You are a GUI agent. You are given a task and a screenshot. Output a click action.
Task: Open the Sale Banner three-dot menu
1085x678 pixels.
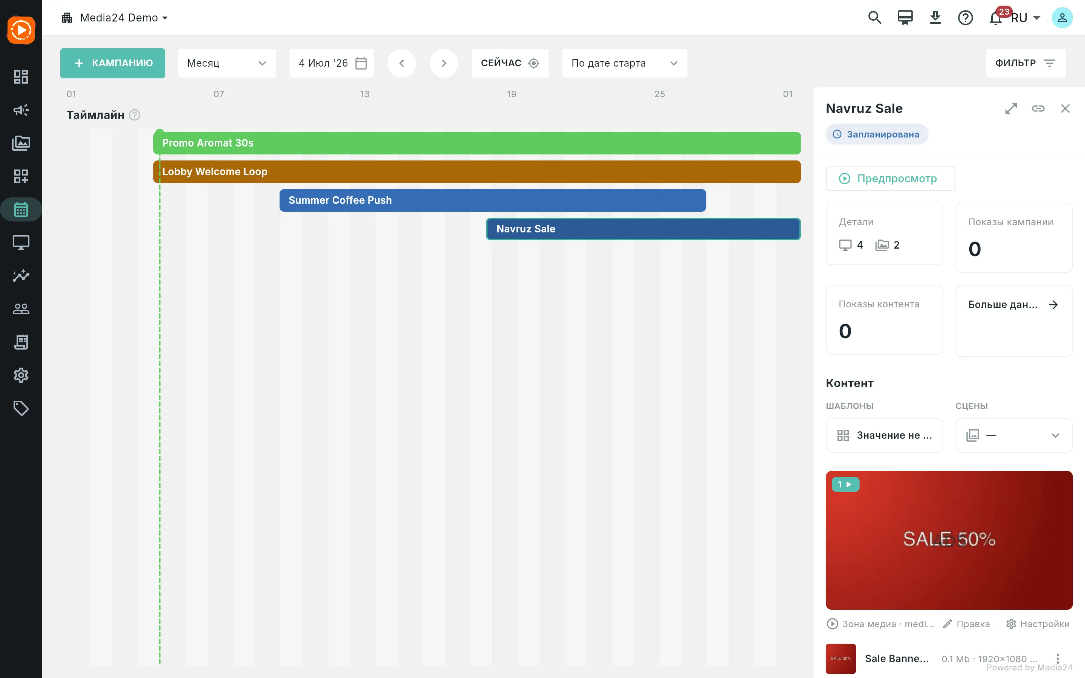point(1057,658)
